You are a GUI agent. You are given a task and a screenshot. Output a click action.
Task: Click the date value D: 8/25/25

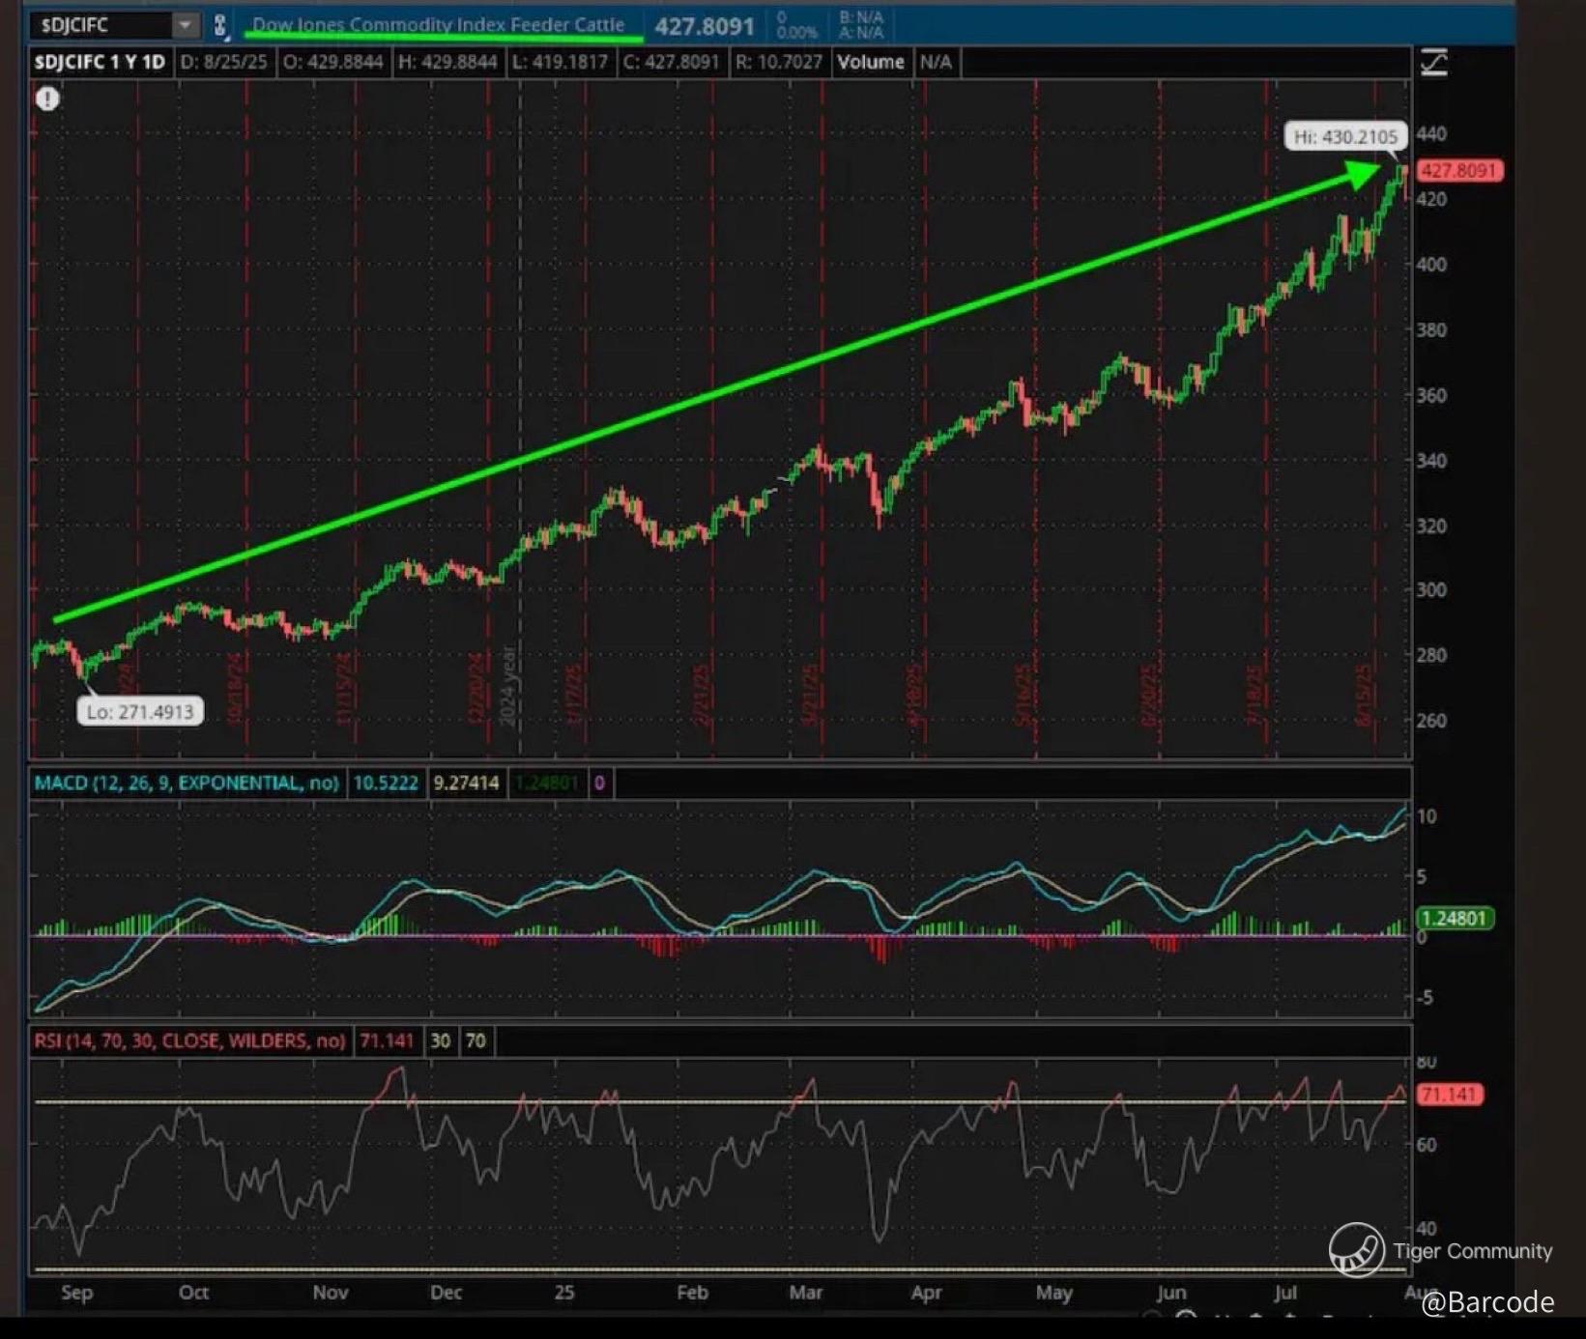(x=223, y=63)
